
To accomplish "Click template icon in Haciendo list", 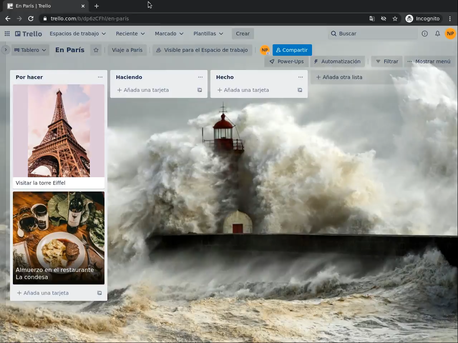I will pos(200,90).
